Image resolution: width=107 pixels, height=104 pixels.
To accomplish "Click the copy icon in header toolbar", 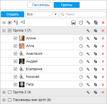I will click(x=96, y=23).
